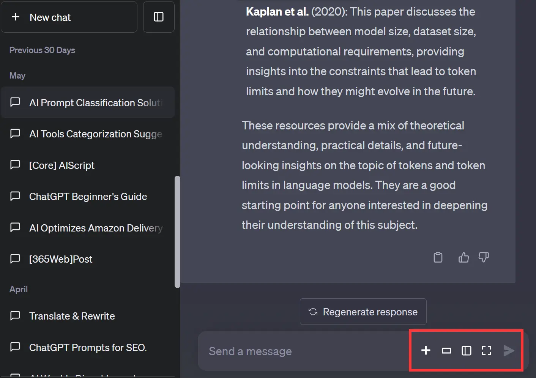The image size is (536, 378).
Task: Click Regenerate response button
Action: click(363, 312)
